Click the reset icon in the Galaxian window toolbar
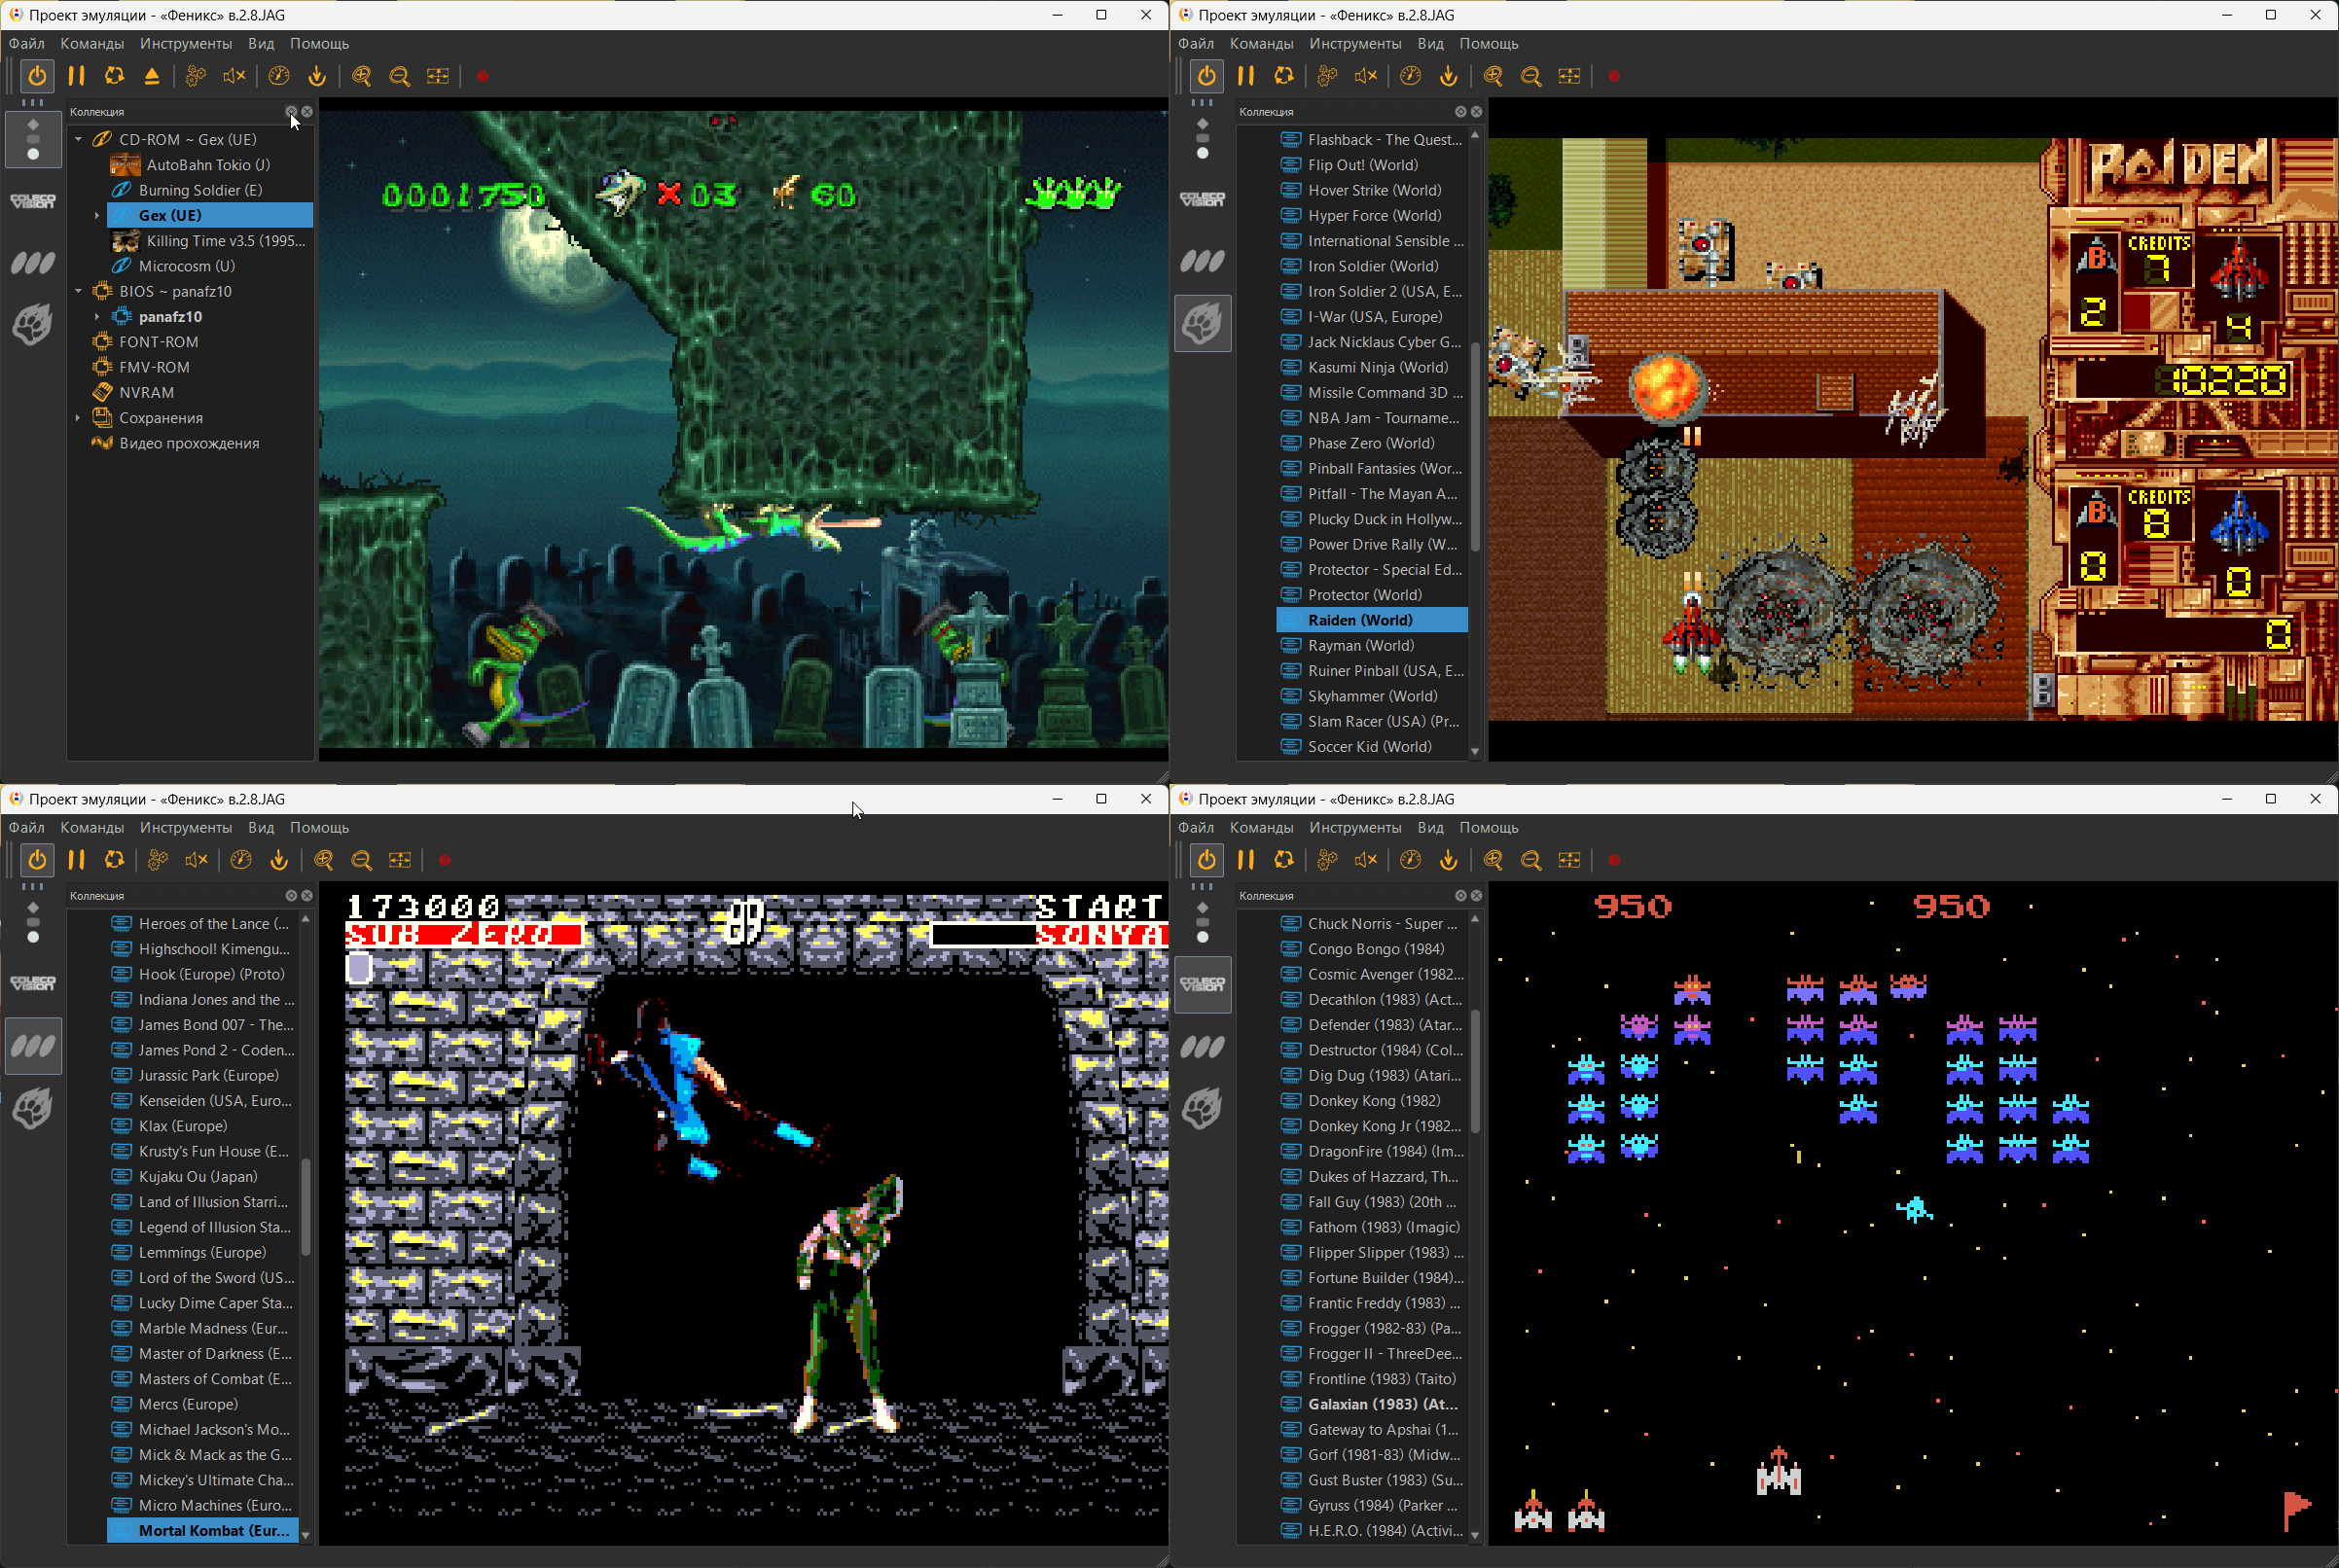This screenshot has width=2339, height=1568. pos(1284,860)
